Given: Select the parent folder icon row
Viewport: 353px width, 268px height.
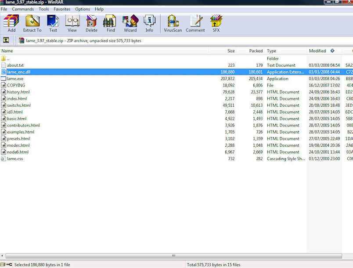Looking at the screenshot, I should (x=3, y=58).
